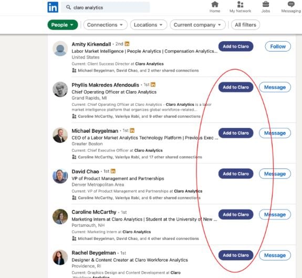Add Rachel Beygelman to Claro
The width and height of the screenshot is (302, 278).
[x=236, y=255]
